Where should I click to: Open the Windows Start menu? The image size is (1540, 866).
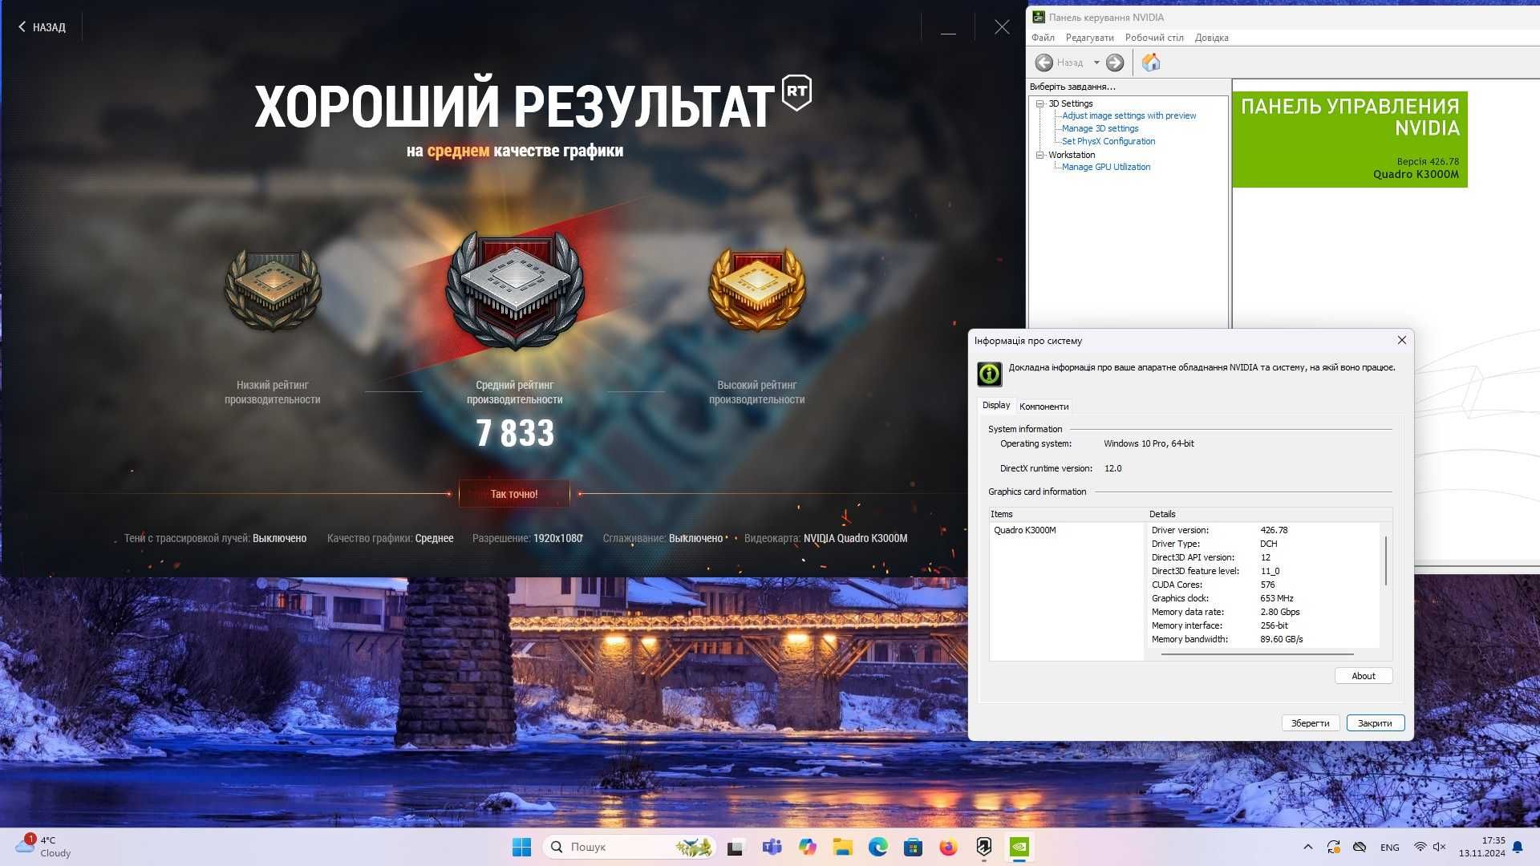pos(521,847)
